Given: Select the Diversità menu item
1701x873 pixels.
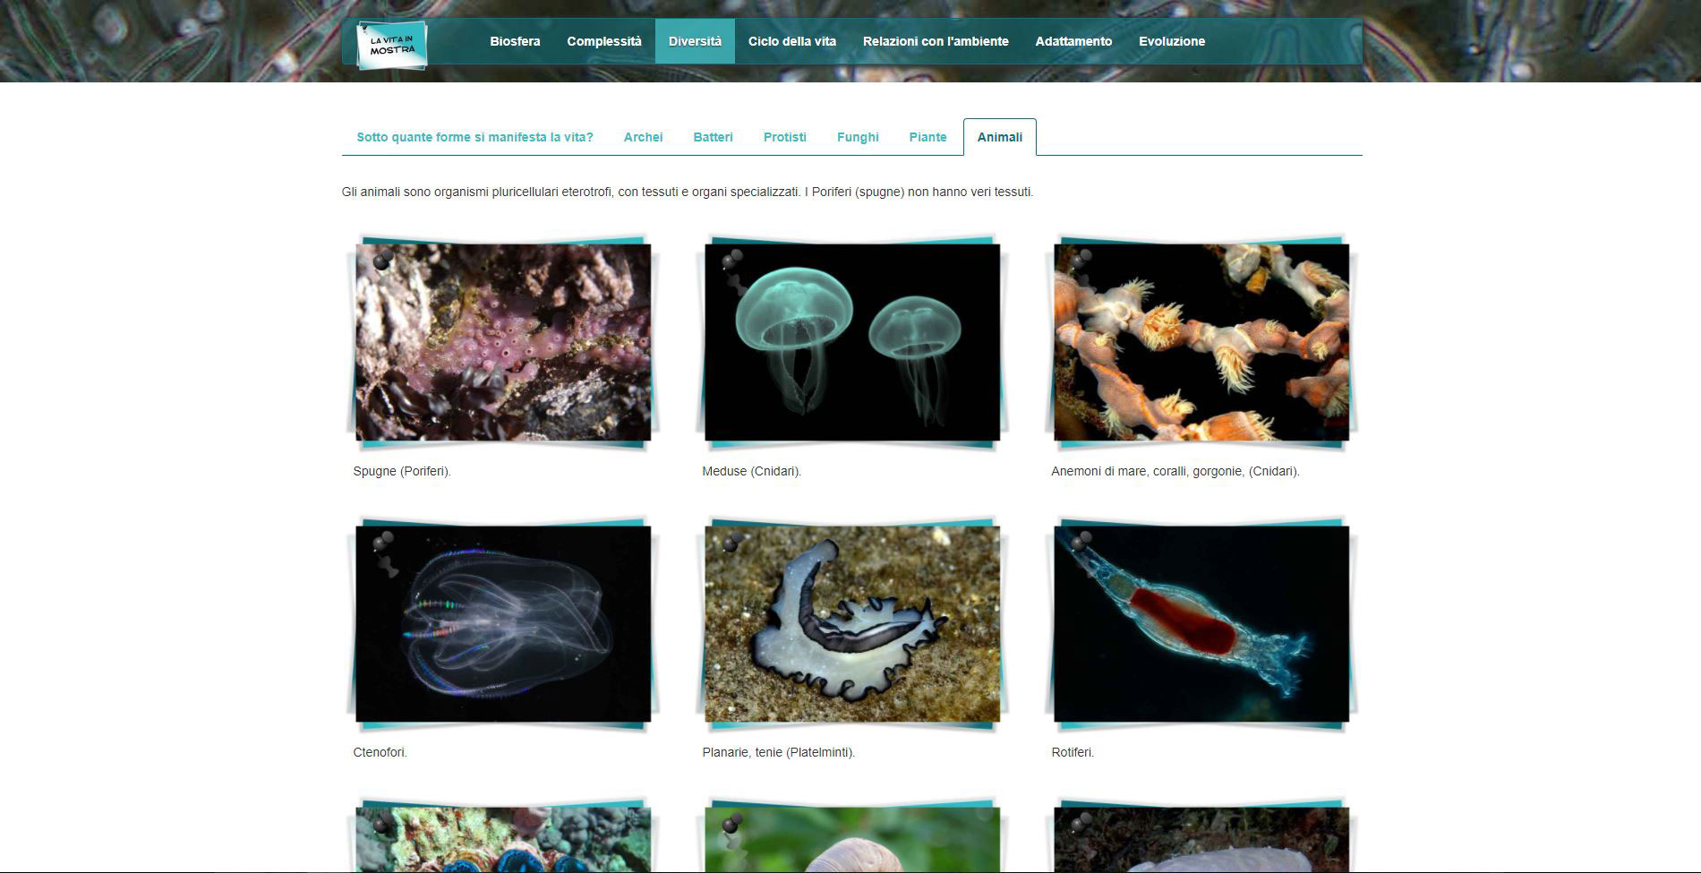Looking at the screenshot, I should pyautogui.click(x=695, y=41).
